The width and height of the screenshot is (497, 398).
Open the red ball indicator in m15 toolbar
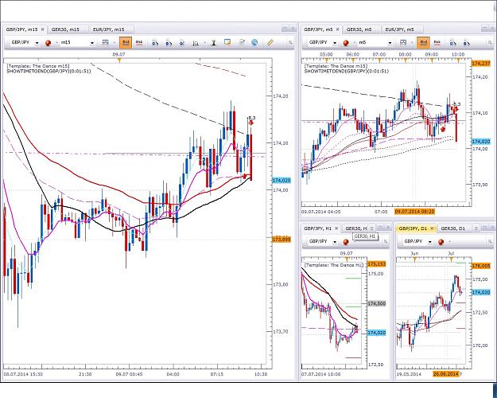49,42
